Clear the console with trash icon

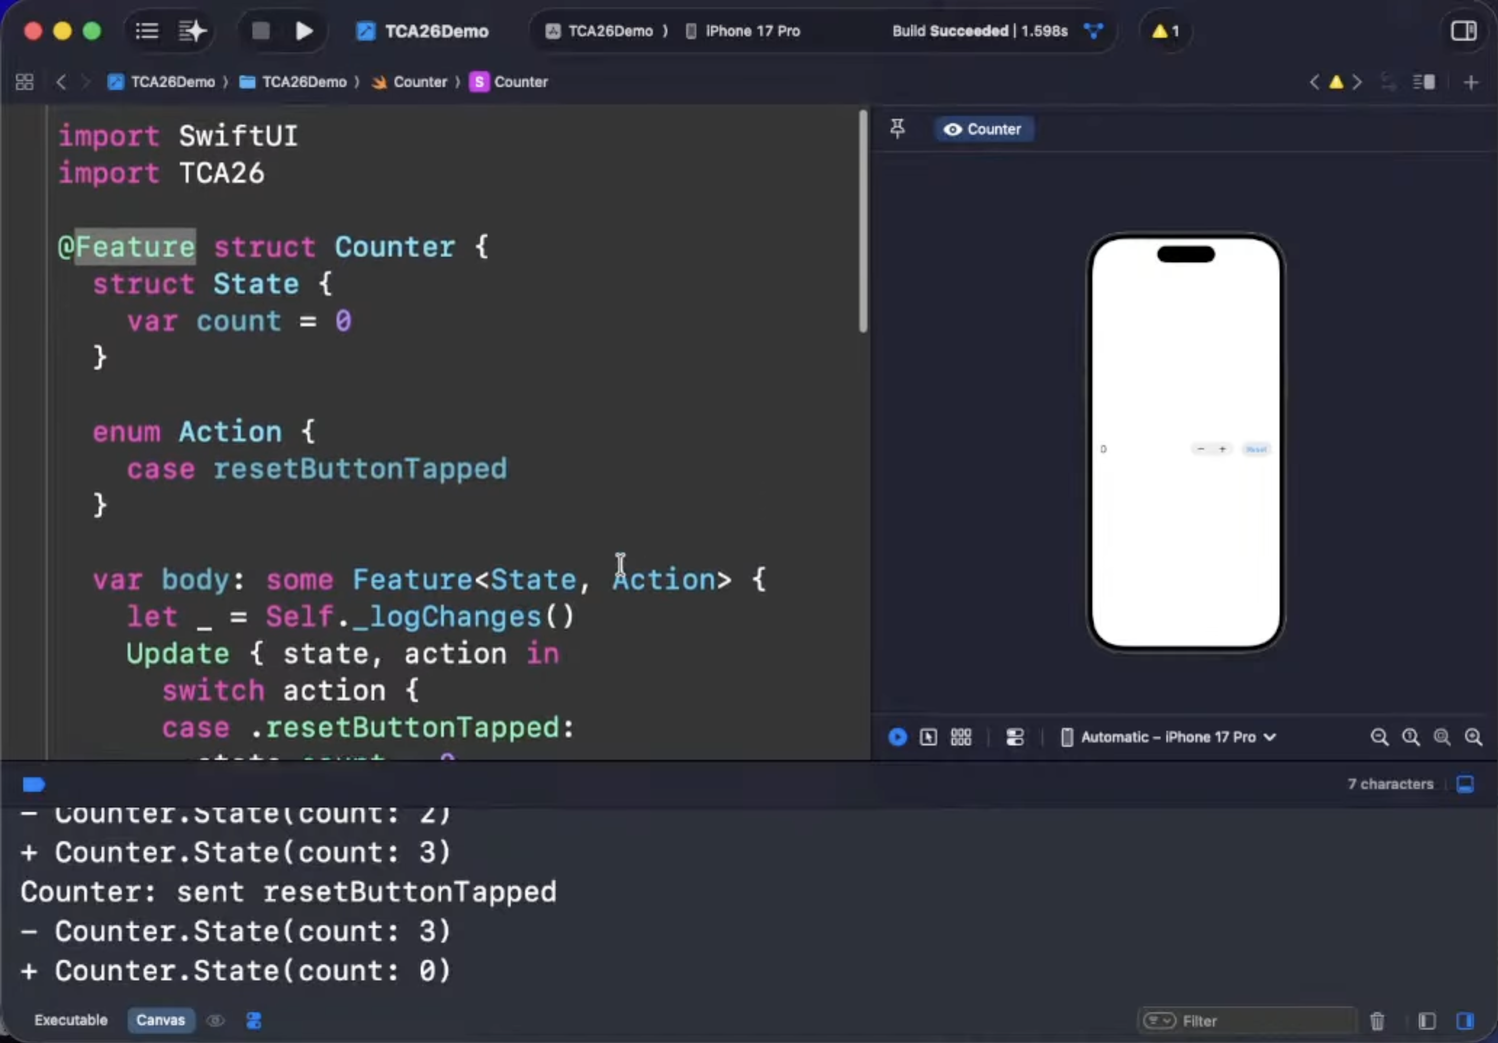pos(1377,1021)
